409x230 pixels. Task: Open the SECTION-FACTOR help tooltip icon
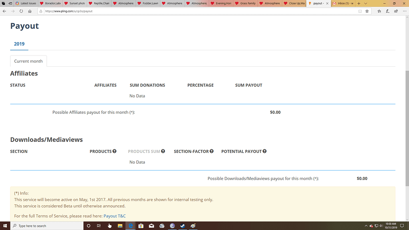coord(211,151)
